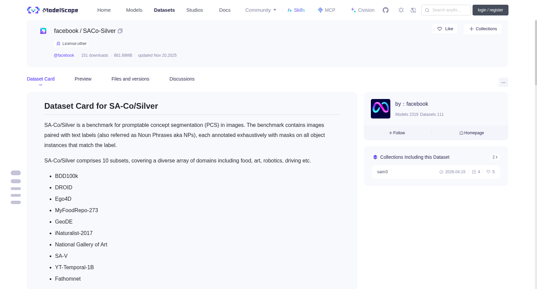
Task: Follow the facebook organization
Action: [397, 133]
